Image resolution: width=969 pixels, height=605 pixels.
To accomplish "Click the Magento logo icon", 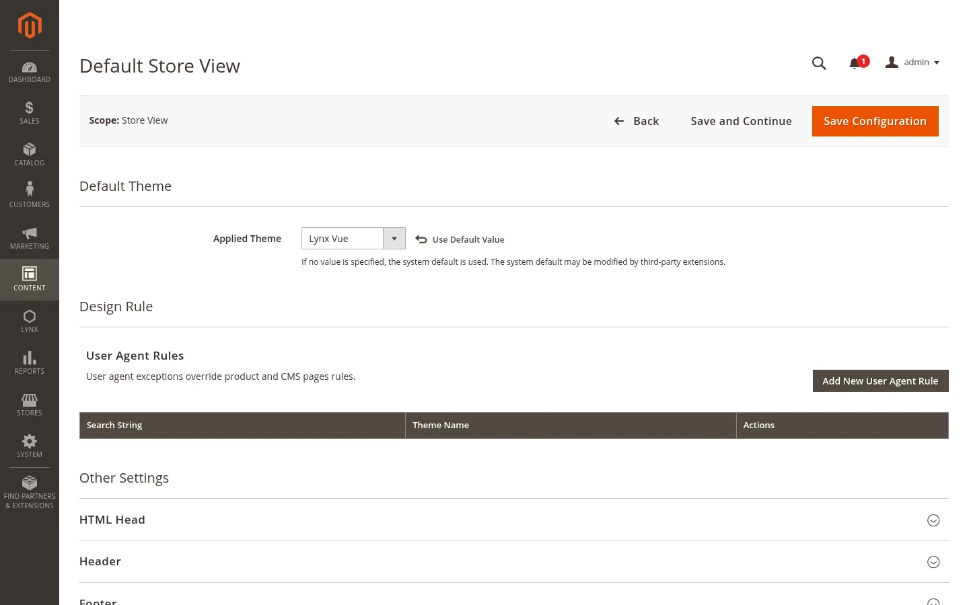I will coord(30,26).
